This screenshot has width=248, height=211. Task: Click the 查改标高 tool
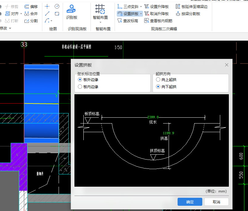(128, 21)
